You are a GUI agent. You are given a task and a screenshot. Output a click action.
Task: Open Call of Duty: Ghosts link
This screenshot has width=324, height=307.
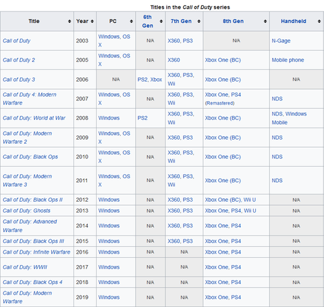click(x=26, y=211)
